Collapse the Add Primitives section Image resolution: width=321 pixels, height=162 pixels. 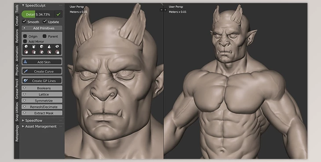42,28
